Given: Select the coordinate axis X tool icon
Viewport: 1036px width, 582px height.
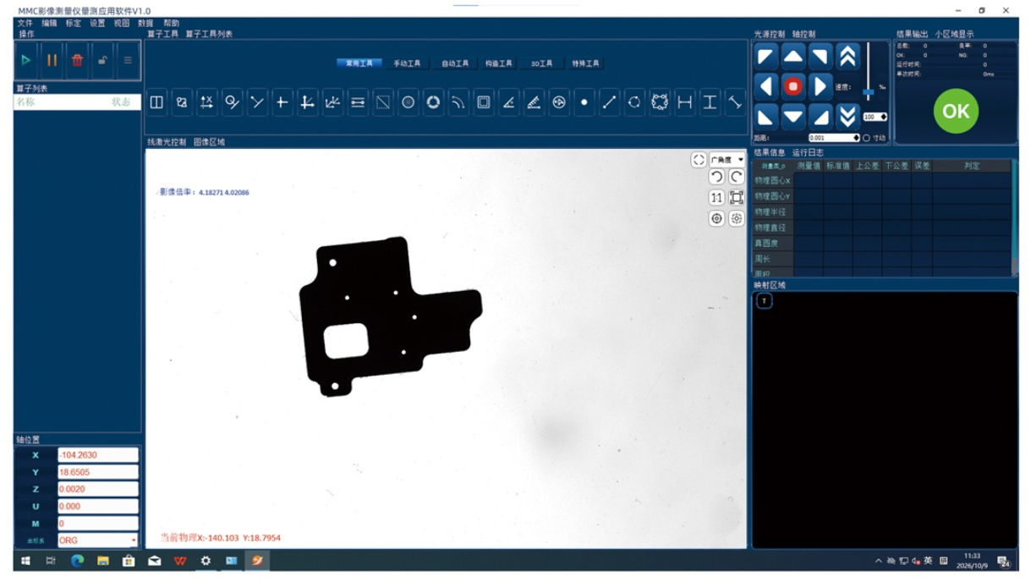Looking at the screenshot, I should pyautogui.click(x=206, y=102).
